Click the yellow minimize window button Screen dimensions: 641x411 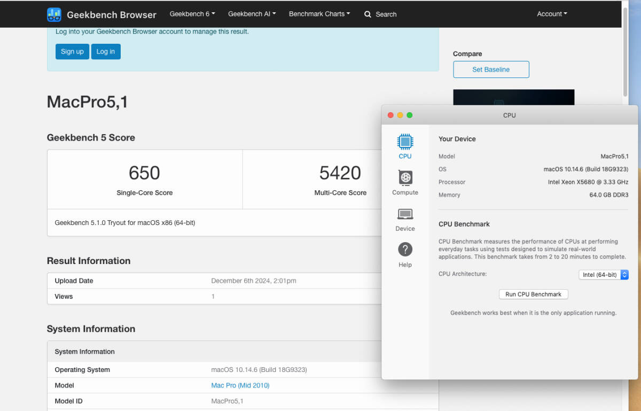point(400,115)
